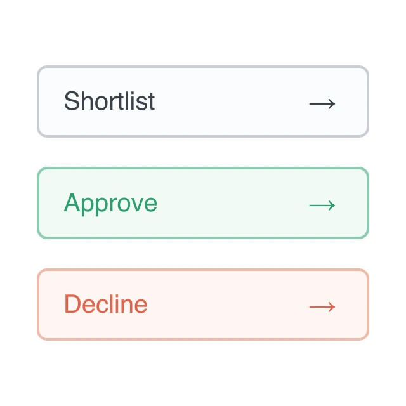Viewport: 406px width, 406px height.
Task: Select the red arrow icon on Decline
Action: pos(322,307)
